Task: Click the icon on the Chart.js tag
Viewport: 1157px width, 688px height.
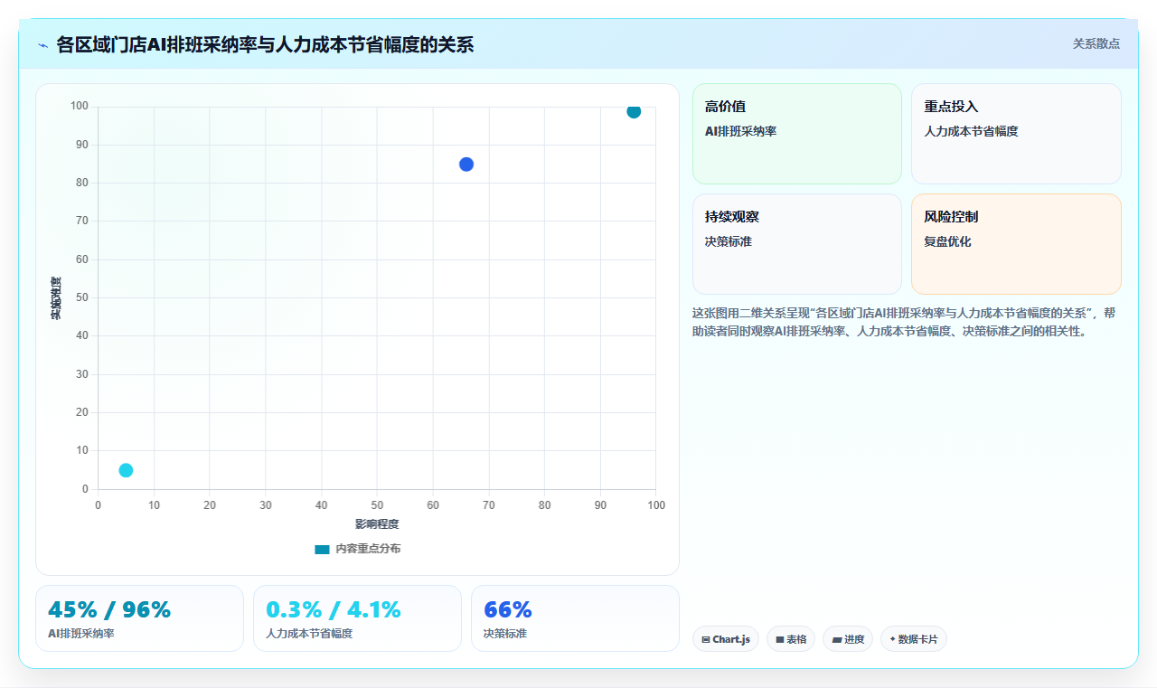Action: tap(706, 639)
